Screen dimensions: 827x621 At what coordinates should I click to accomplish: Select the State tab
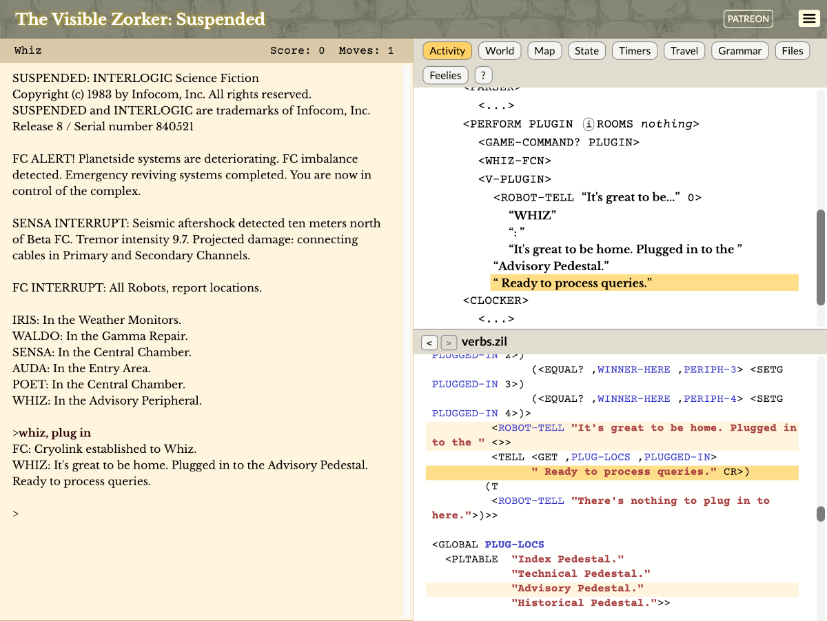pyautogui.click(x=587, y=50)
